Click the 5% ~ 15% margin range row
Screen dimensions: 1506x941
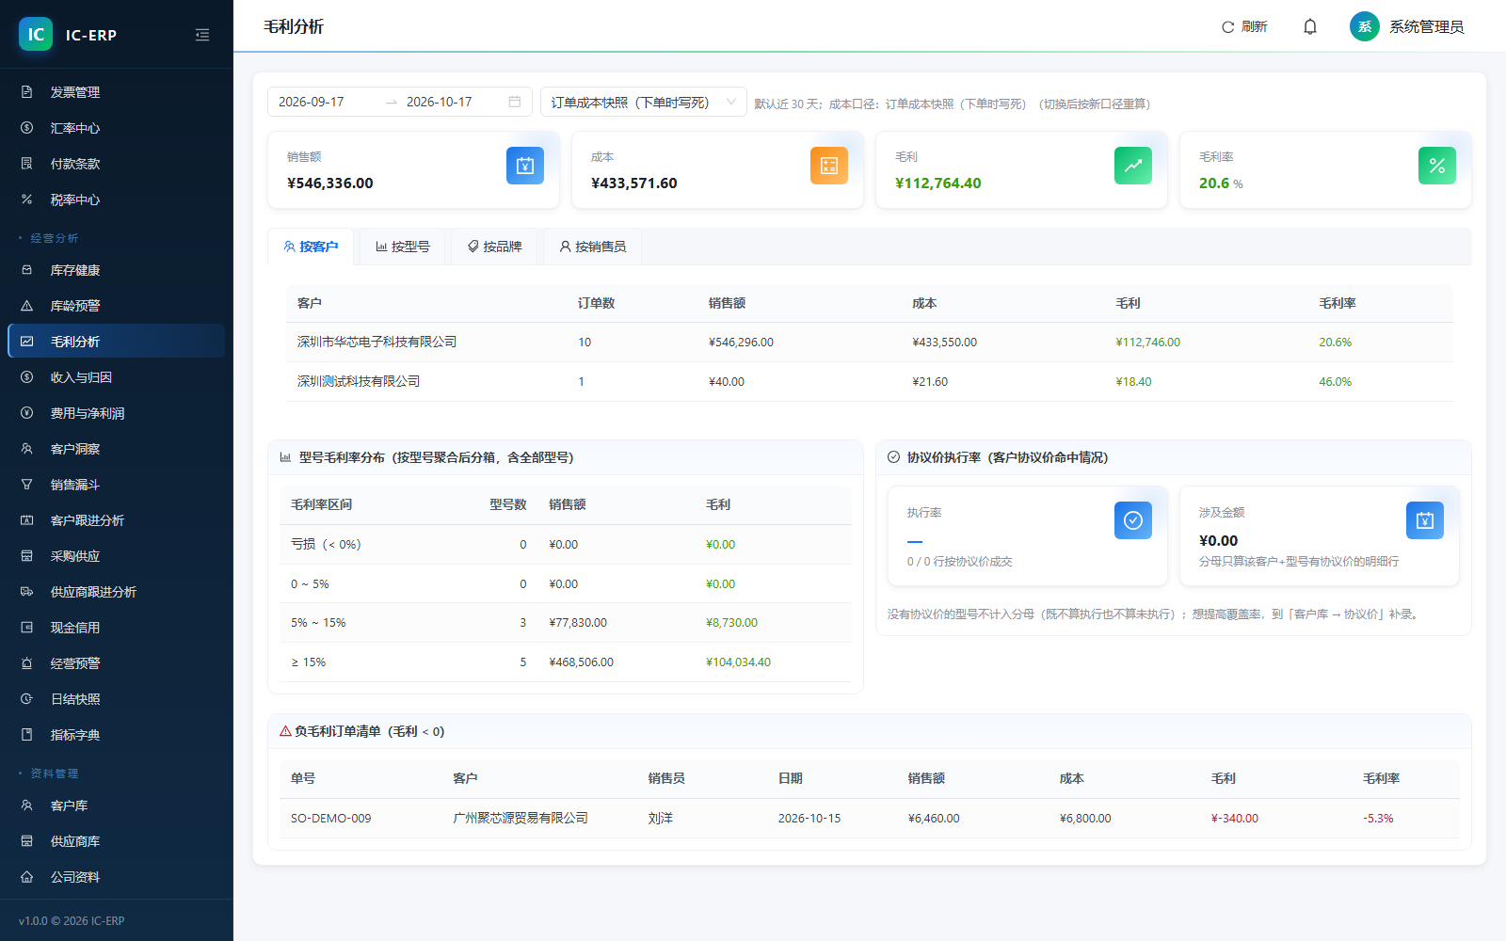click(566, 623)
